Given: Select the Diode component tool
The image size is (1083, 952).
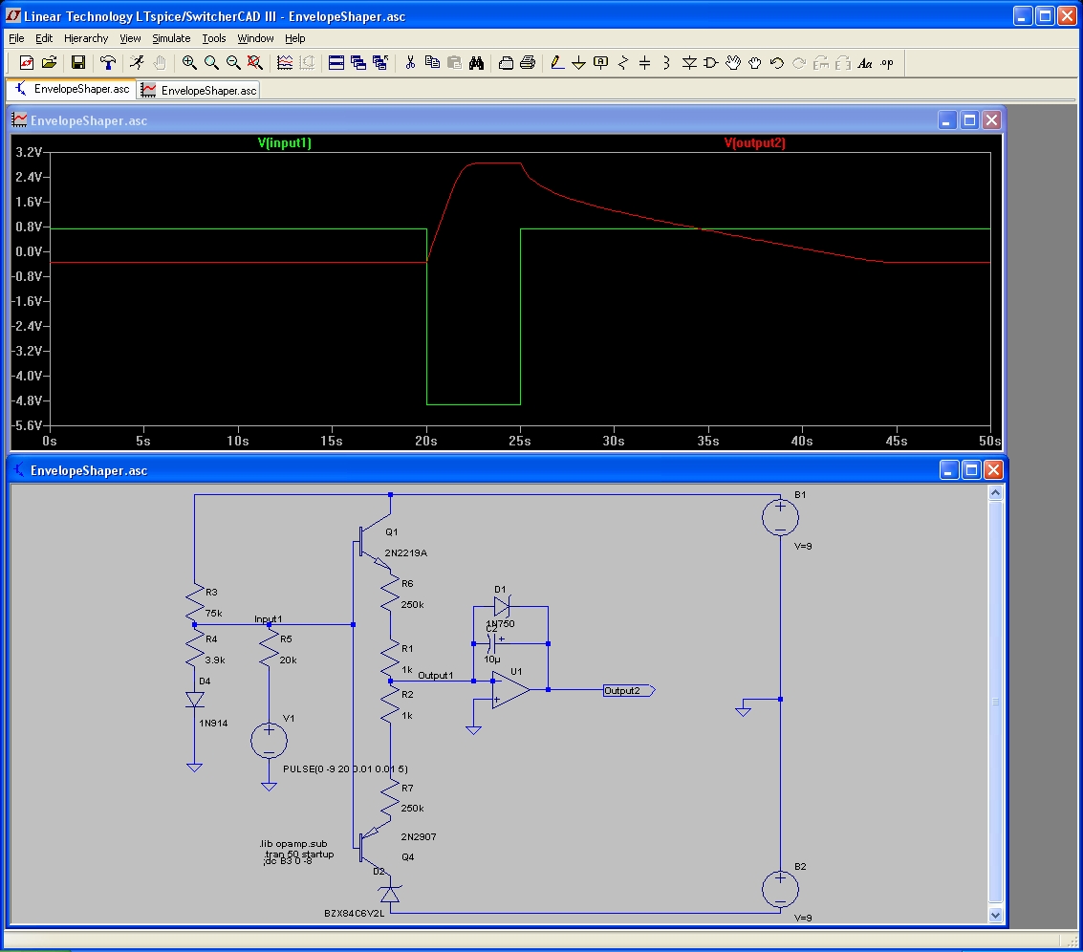Looking at the screenshot, I should (x=689, y=63).
